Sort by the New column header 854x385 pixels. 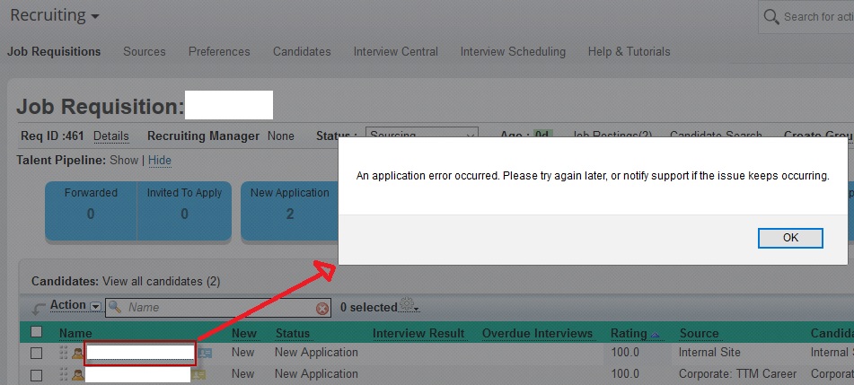244,333
